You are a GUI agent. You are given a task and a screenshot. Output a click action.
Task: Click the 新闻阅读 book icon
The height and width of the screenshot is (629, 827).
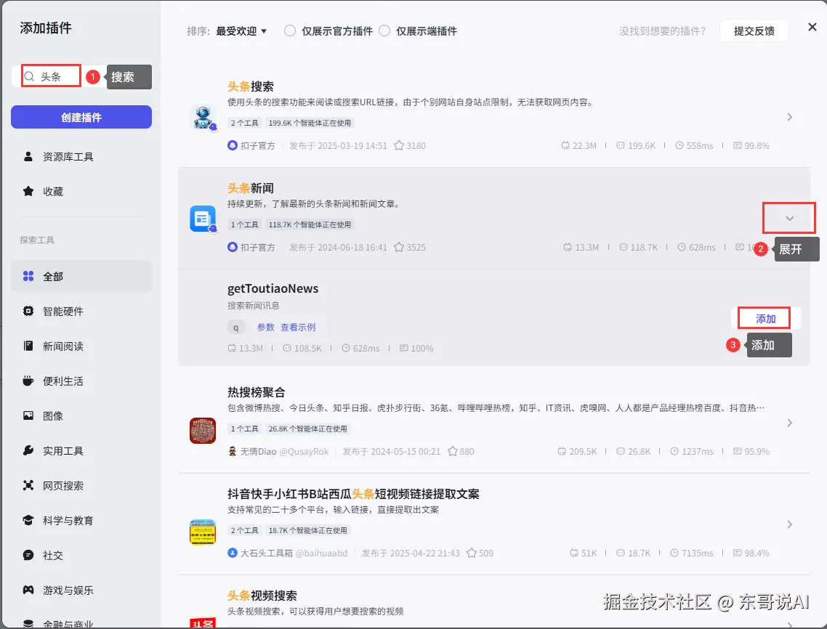[28, 346]
